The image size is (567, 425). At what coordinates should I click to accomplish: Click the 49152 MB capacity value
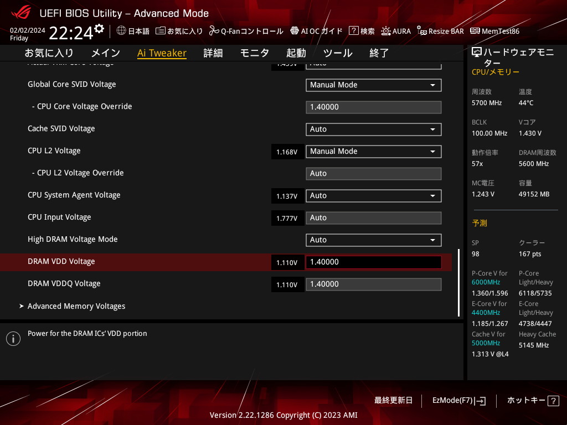[x=534, y=194]
